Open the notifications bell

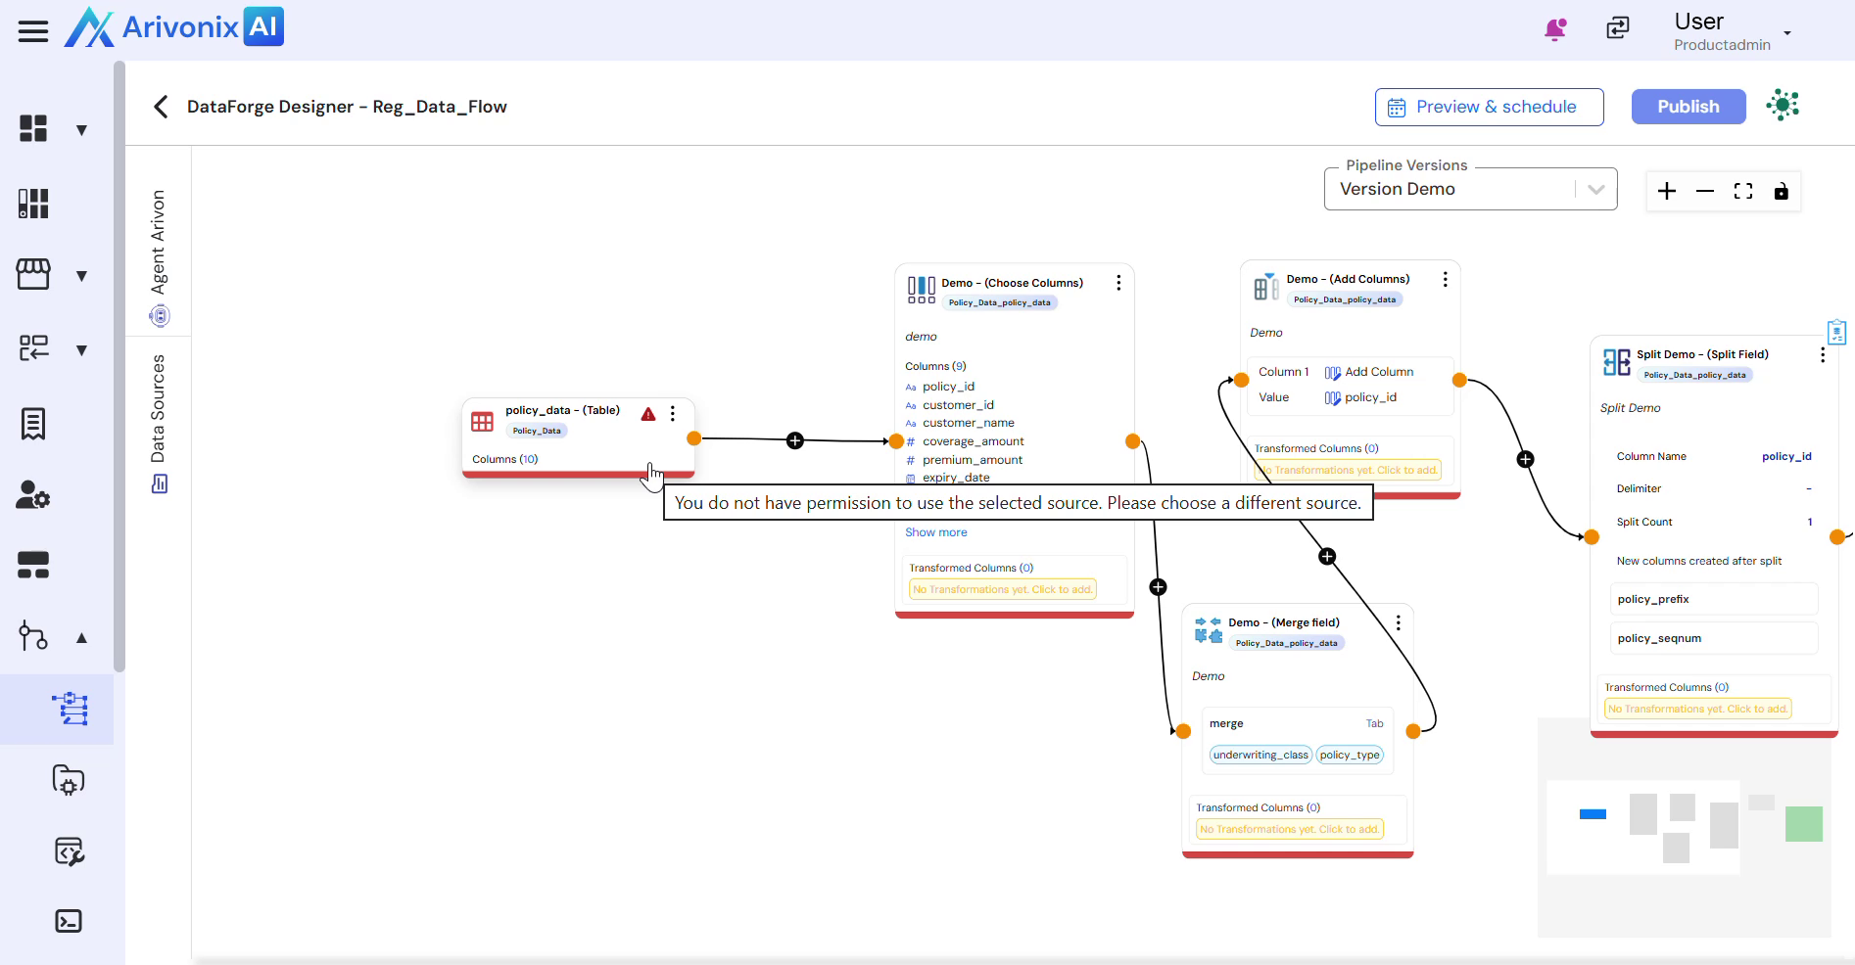click(1554, 29)
